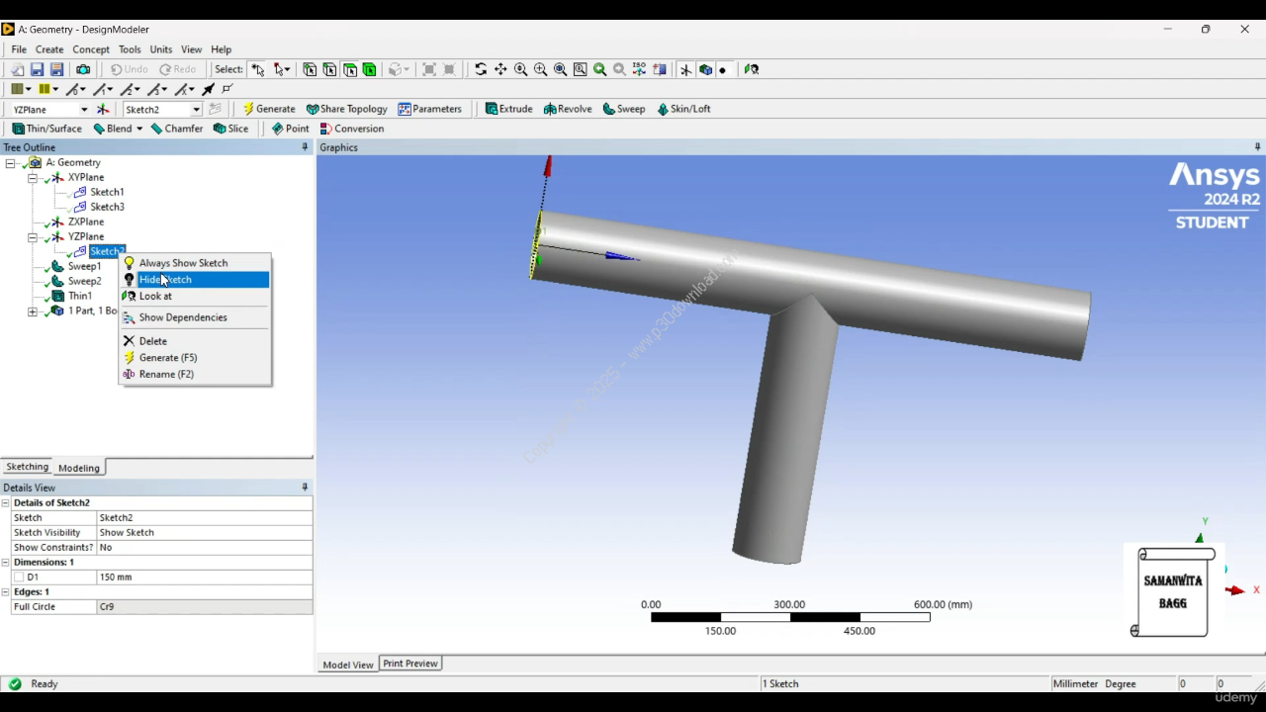Select the New Selection mode icon

click(258, 69)
